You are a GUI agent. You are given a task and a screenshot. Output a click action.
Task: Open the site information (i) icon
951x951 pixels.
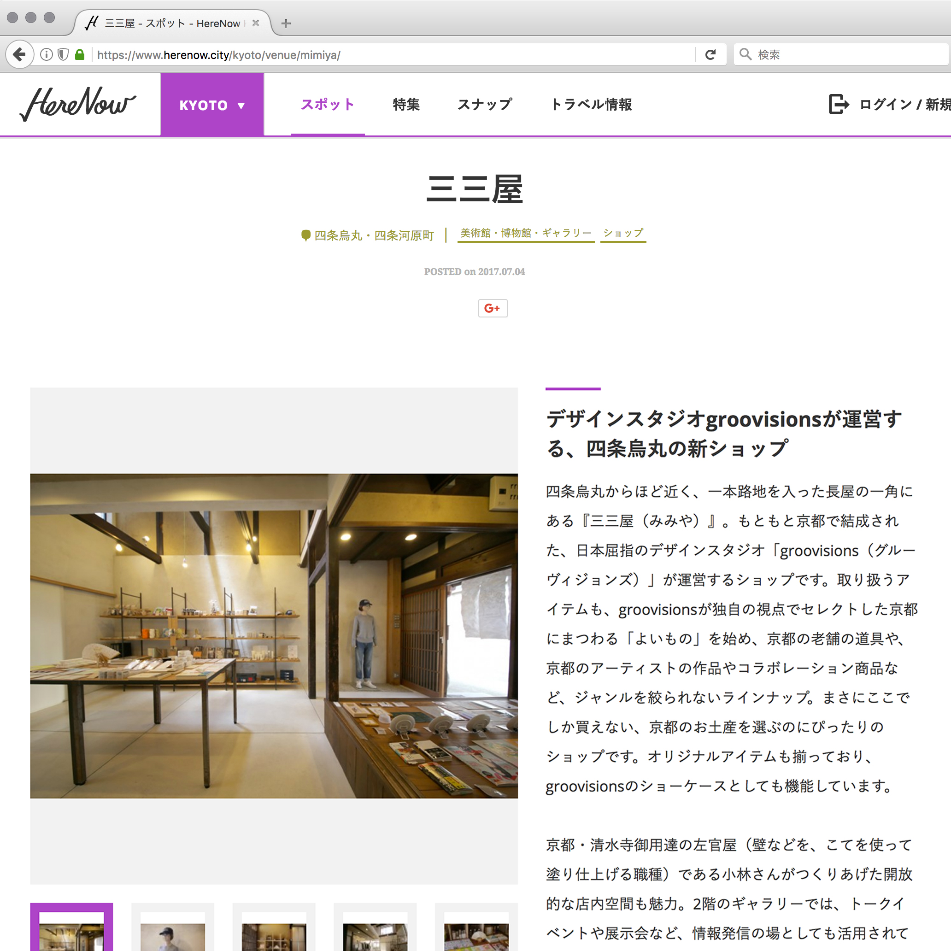(x=46, y=55)
